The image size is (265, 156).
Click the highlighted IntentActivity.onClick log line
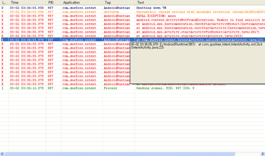click(133, 40)
